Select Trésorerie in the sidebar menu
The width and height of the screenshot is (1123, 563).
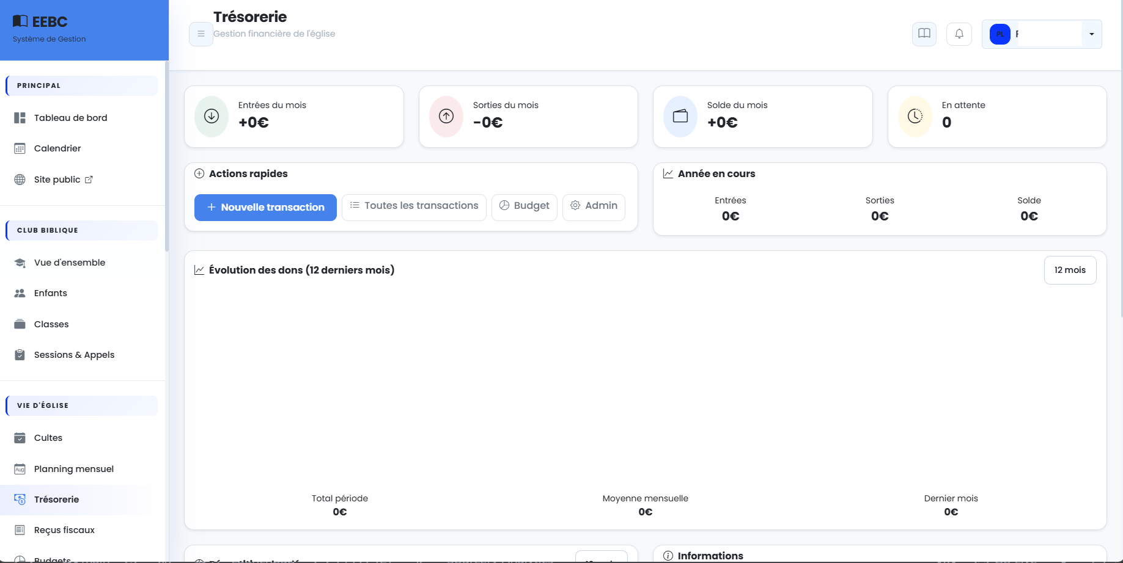click(x=56, y=499)
